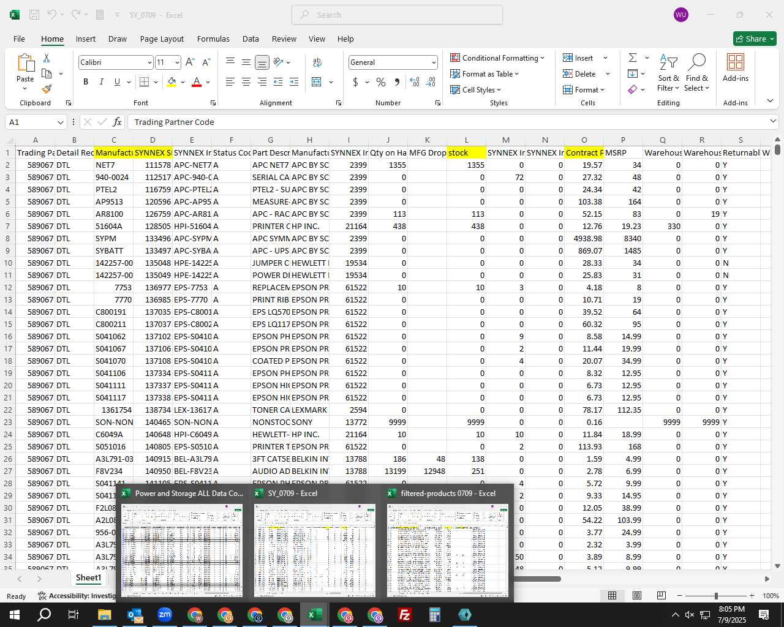Increase font size with larger A icon

click(190, 62)
